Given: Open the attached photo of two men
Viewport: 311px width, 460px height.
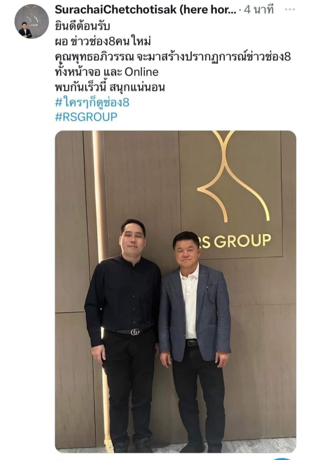Looking at the screenshot, I should click(x=175, y=292).
